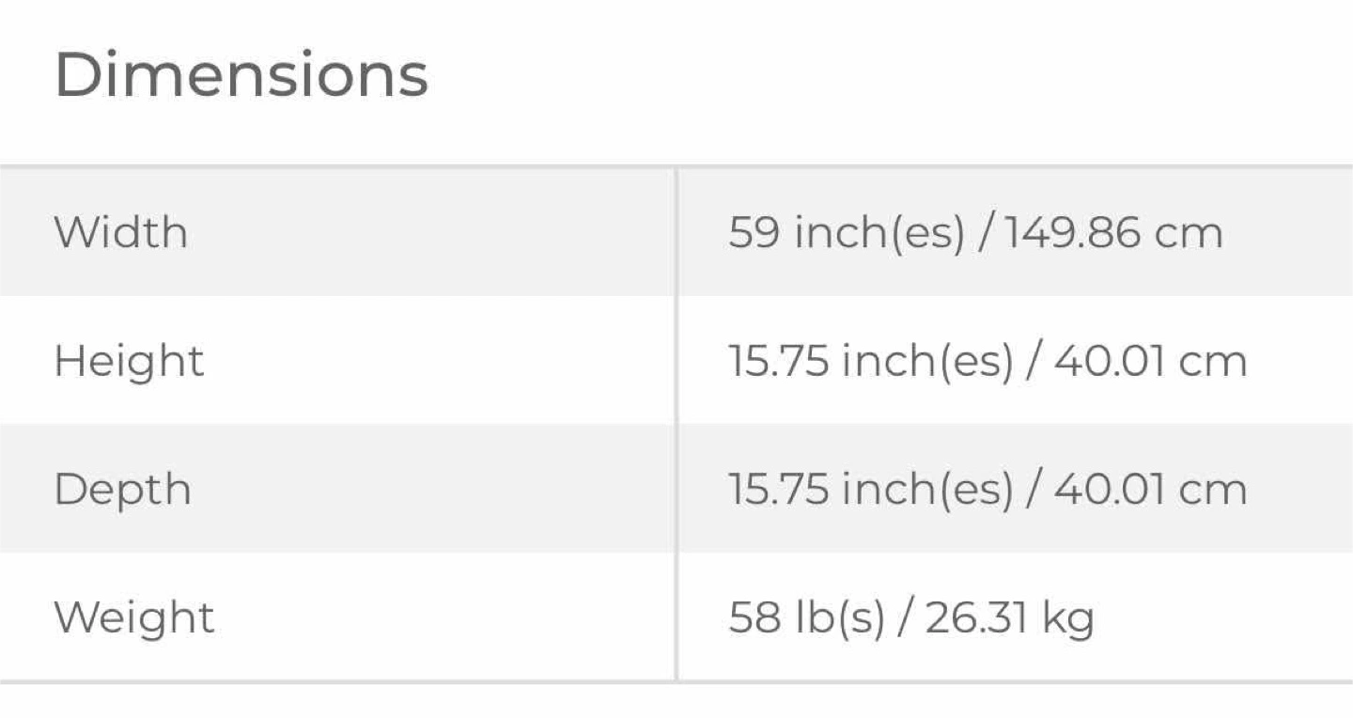Viewport: 1353px width, 718px height.
Task: Click the Weight row label
Action: (134, 618)
